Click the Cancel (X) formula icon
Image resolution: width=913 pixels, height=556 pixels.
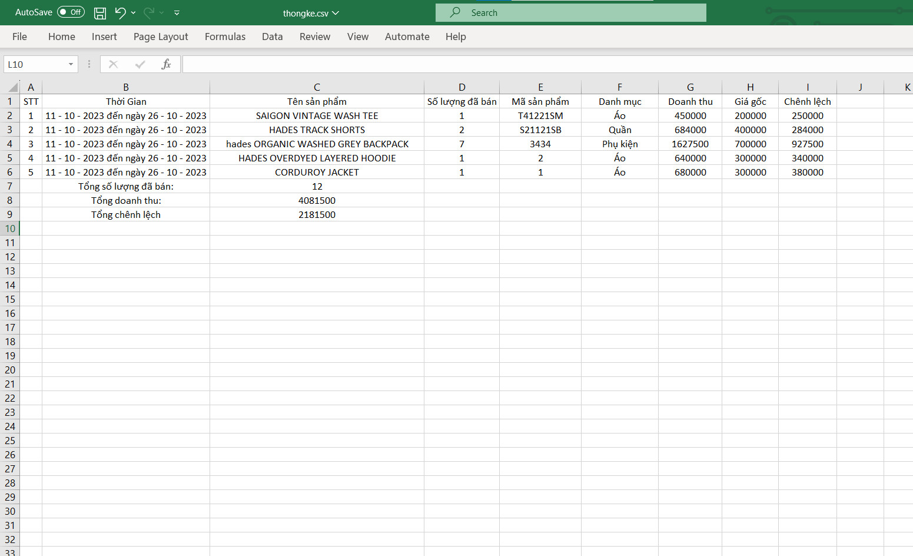pos(114,64)
